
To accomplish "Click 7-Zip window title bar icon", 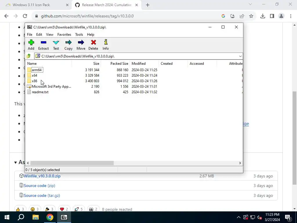I will pos(30,27).
